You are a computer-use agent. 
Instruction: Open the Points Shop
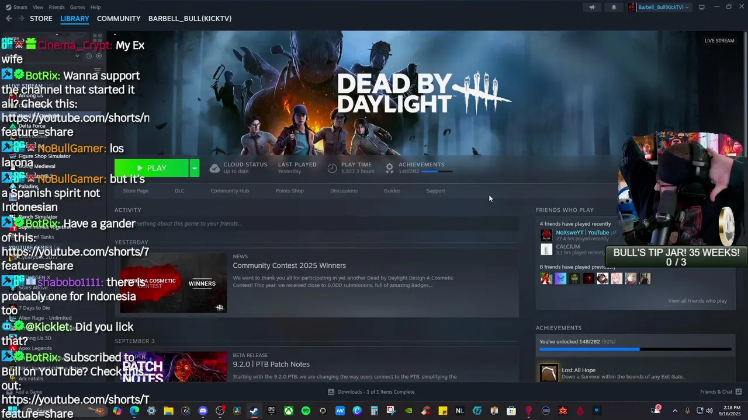click(x=289, y=191)
